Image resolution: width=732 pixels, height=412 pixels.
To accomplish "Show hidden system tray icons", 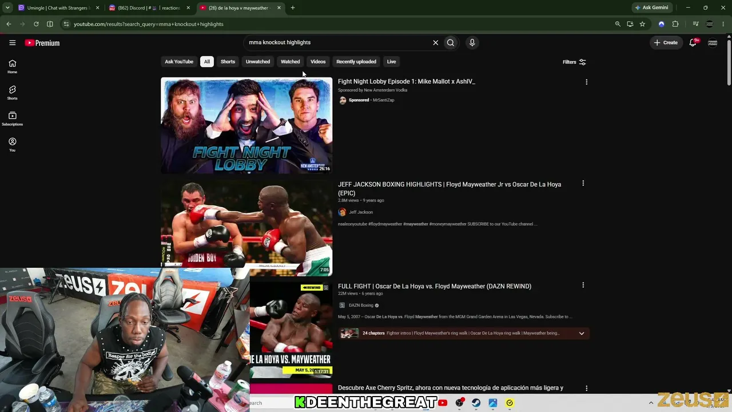I will [651, 403].
